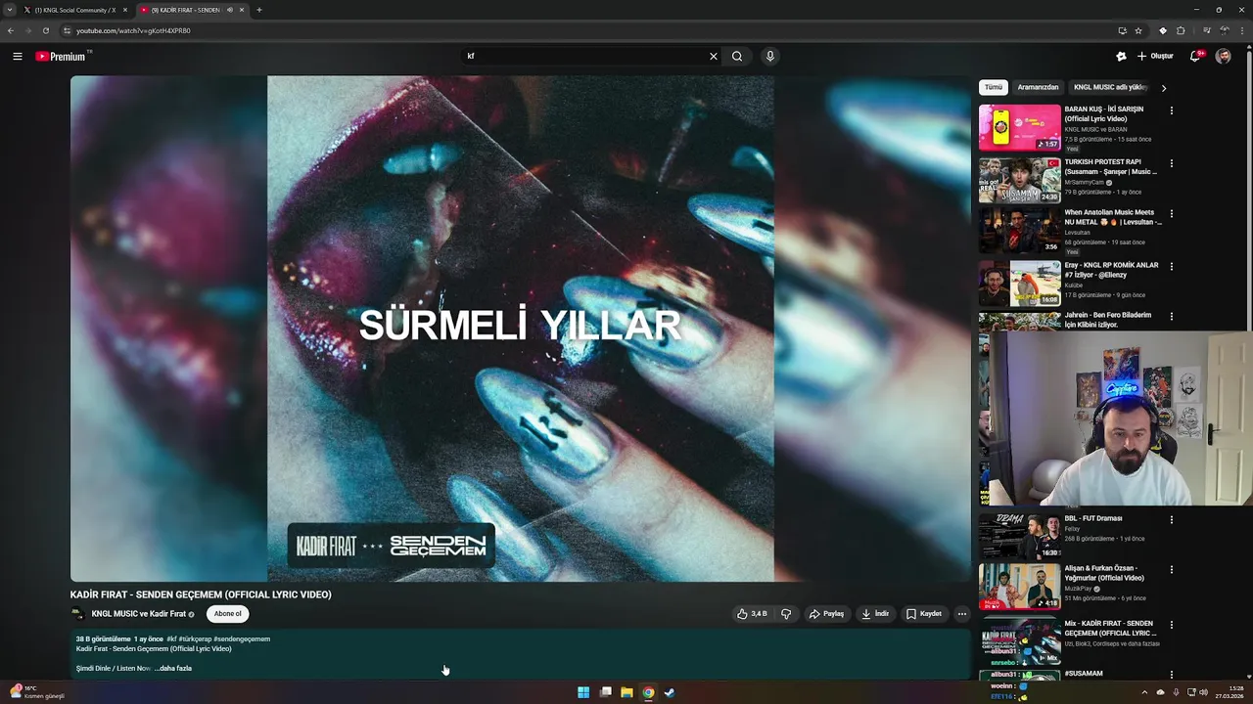Open the Mix - KADİR FIRAT playlist

tap(1019, 640)
